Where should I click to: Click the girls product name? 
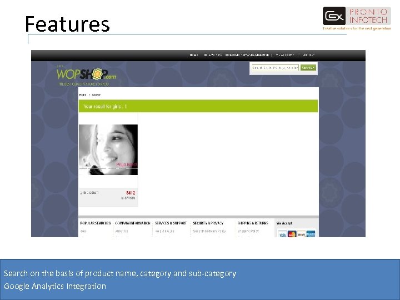(x=89, y=193)
